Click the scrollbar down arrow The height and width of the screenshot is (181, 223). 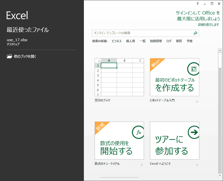click(220, 175)
